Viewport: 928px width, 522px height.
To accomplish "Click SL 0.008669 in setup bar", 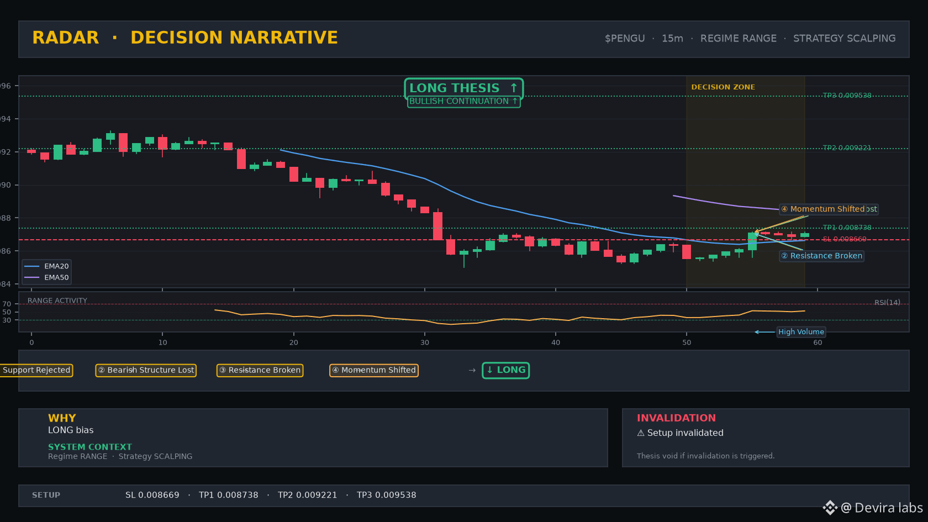I will coord(152,495).
